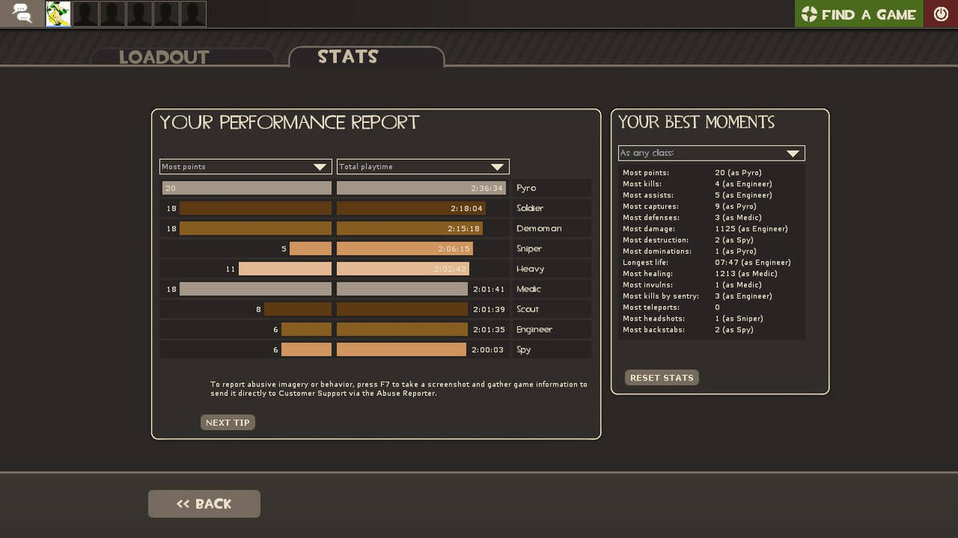Click the Demoman class label
958x538 pixels.
click(538, 228)
